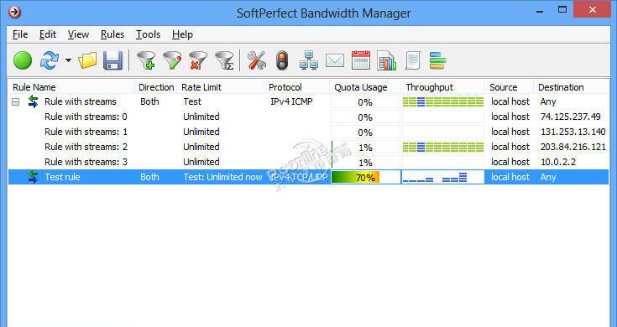Click the Rate Limit column header
Screen dimensions: 617x327
pyautogui.click(x=221, y=87)
